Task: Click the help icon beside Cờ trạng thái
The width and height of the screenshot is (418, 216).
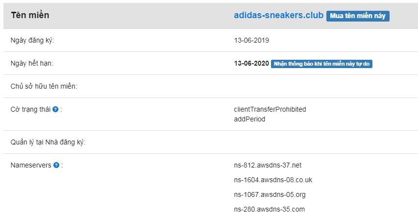Action: tap(55, 109)
